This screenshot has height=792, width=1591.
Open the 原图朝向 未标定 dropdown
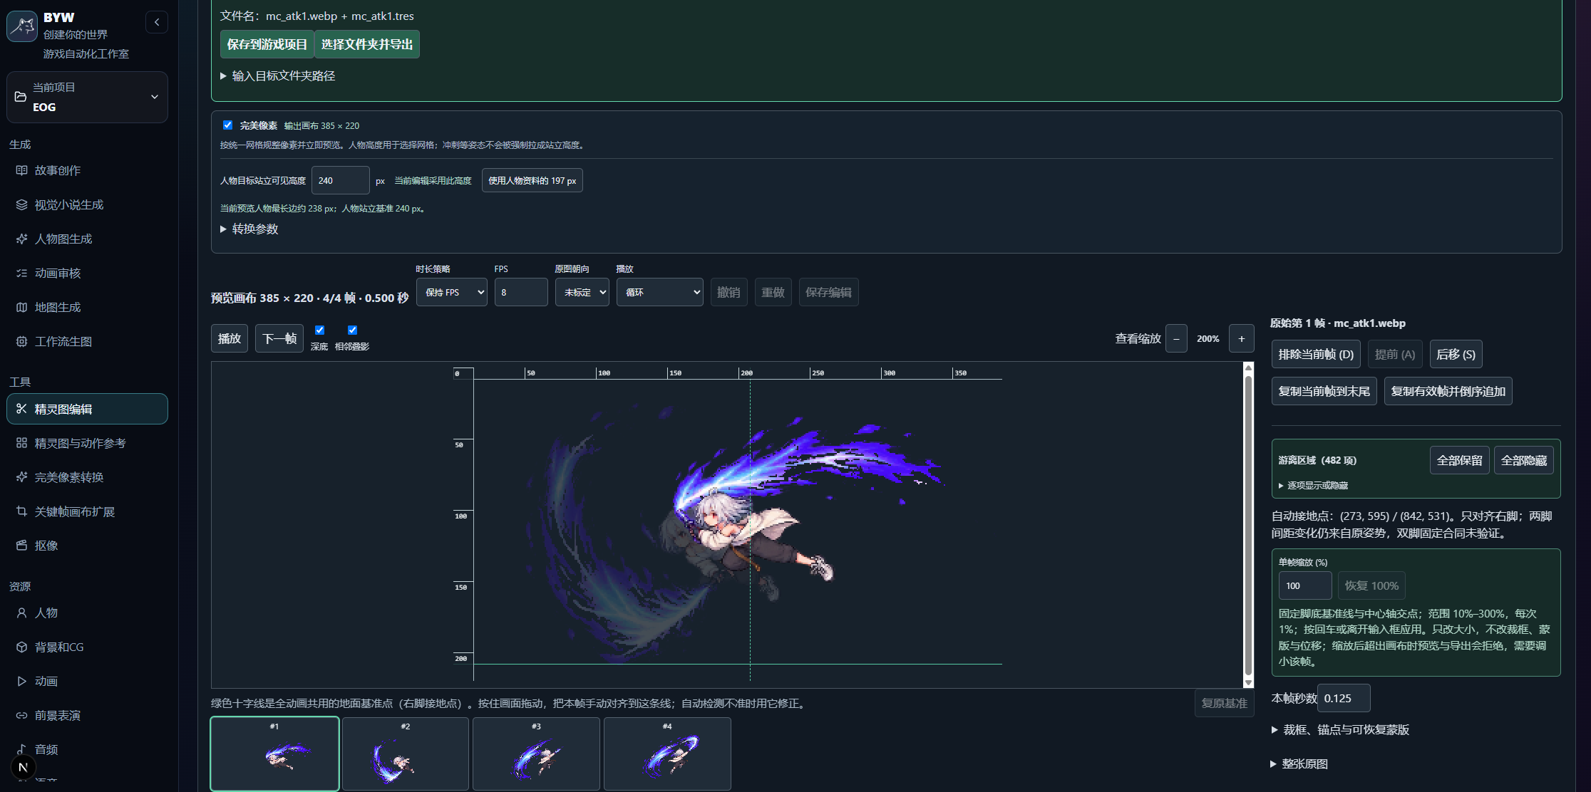[582, 292]
